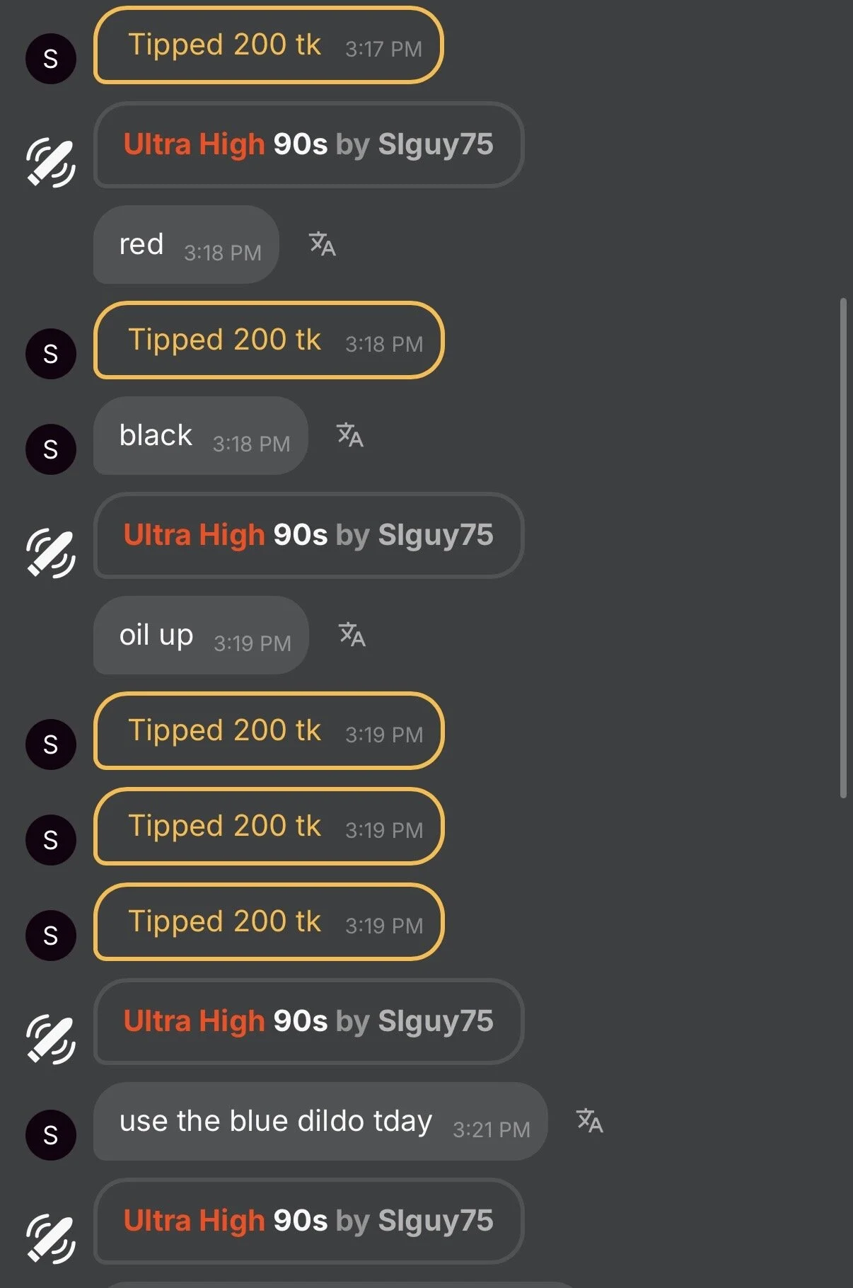Click avatar "S" beside "use the blue dildo" message

pyautogui.click(x=51, y=1135)
